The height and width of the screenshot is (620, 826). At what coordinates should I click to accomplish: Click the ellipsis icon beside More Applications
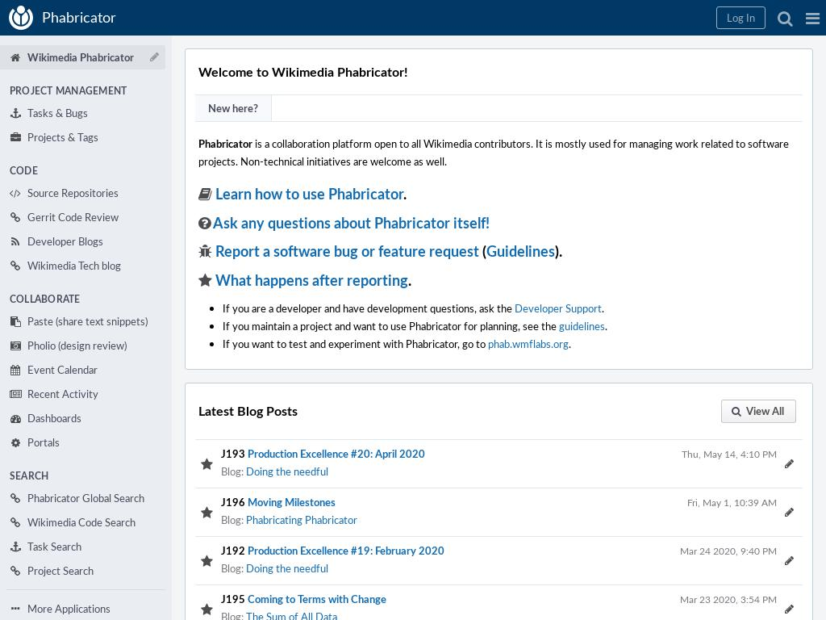coord(15,609)
